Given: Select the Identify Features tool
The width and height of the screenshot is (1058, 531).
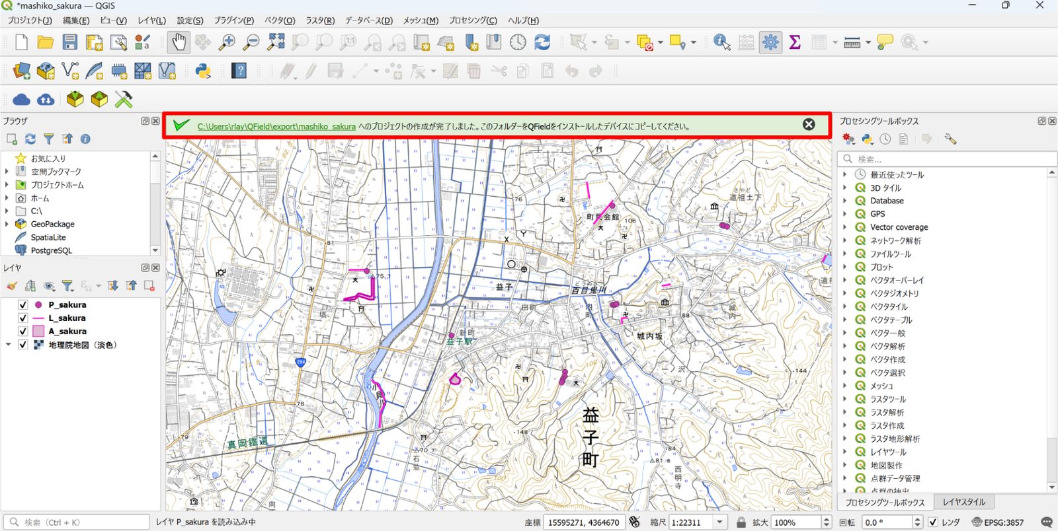Looking at the screenshot, I should pyautogui.click(x=722, y=42).
